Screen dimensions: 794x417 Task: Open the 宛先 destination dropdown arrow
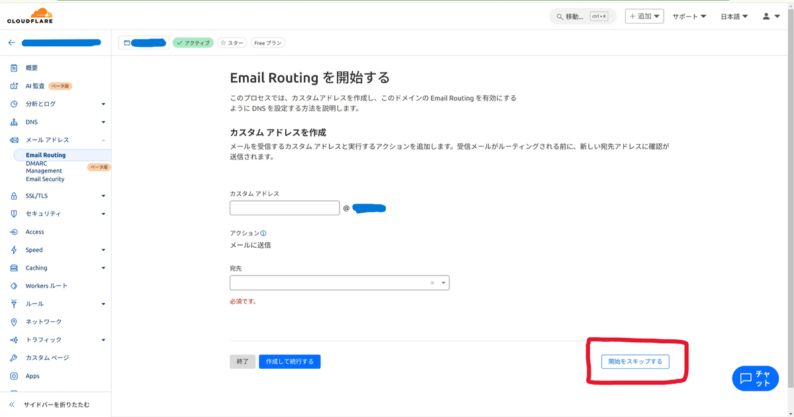[x=443, y=283]
